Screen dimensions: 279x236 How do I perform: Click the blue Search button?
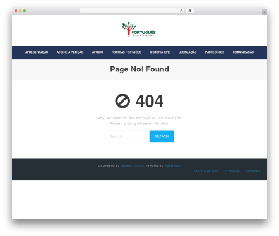[x=162, y=136]
